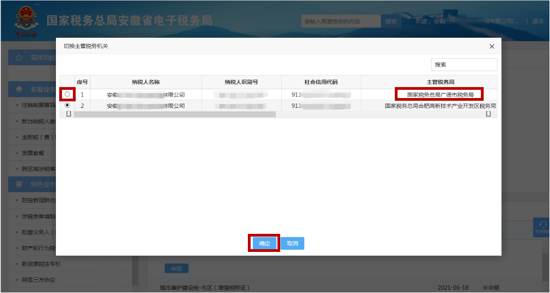Click the 确定 confirm button

click(264, 243)
